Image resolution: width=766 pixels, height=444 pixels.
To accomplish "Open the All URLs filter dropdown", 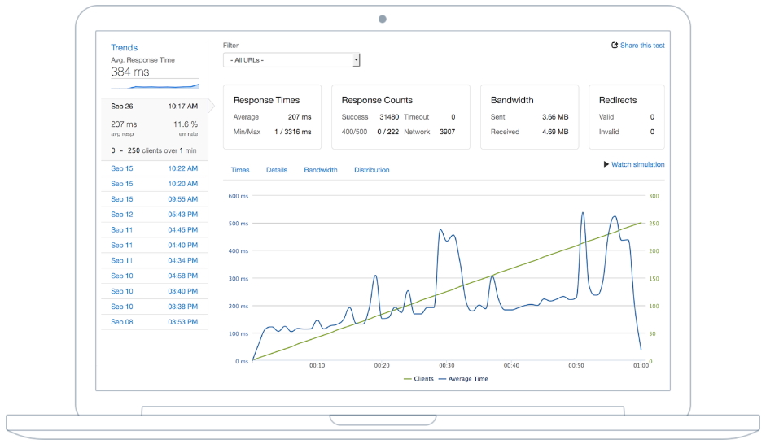I will coord(291,60).
